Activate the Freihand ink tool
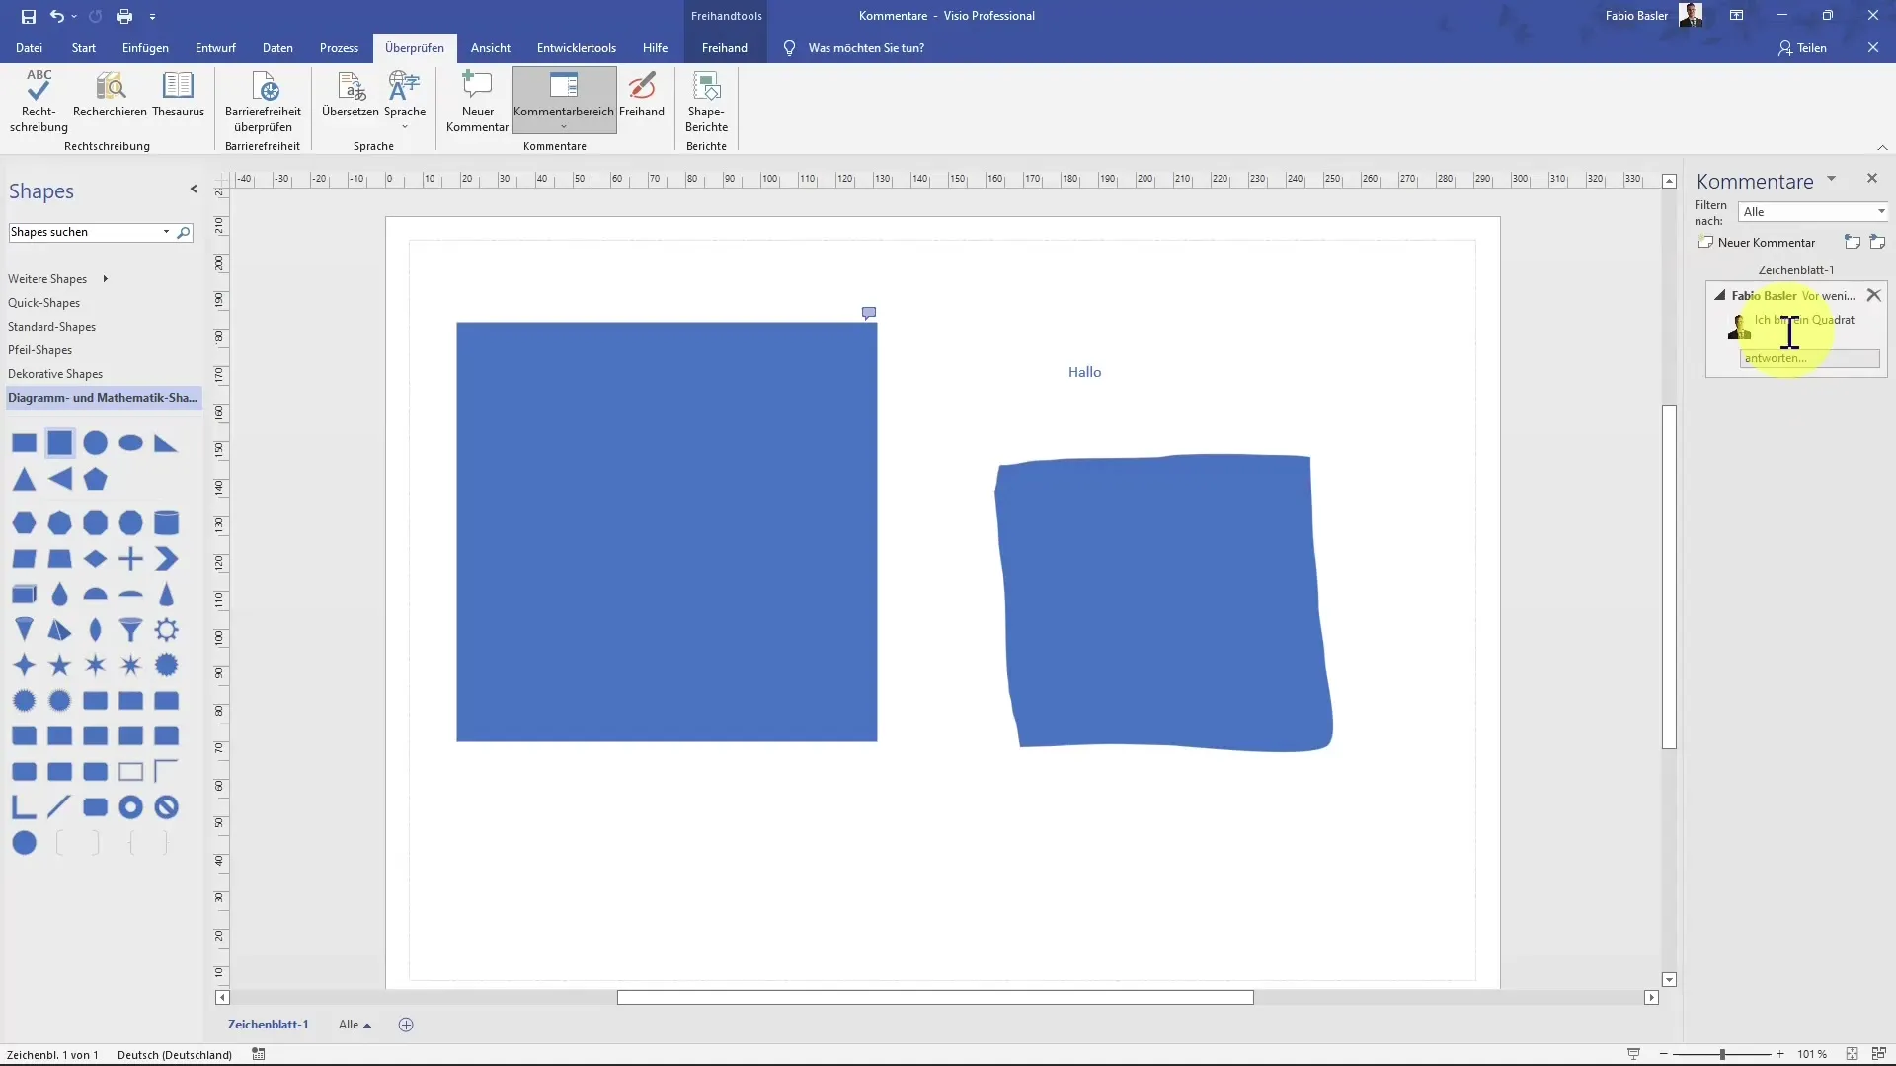Screen dimensions: 1896x1066 point(642,96)
